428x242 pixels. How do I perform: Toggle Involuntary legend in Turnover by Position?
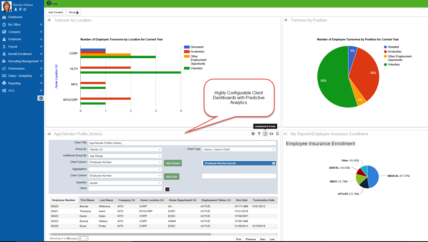pos(393,51)
